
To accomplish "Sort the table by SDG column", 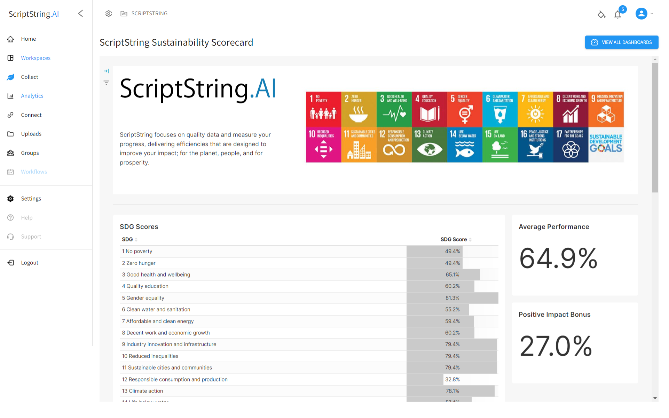I will [129, 240].
